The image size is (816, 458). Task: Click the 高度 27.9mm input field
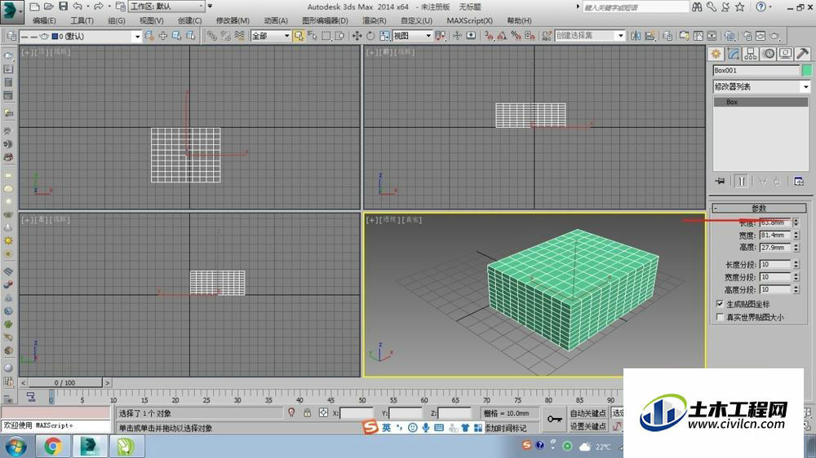click(775, 248)
